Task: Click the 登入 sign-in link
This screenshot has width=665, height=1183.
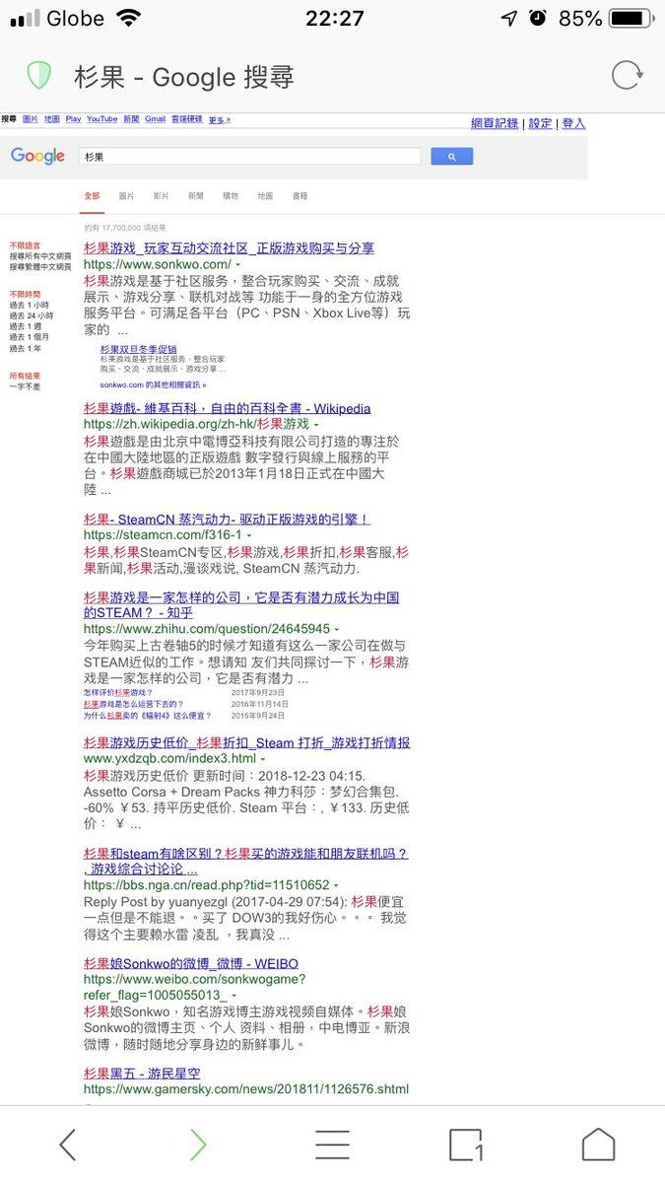Action: (x=573, y=123)
